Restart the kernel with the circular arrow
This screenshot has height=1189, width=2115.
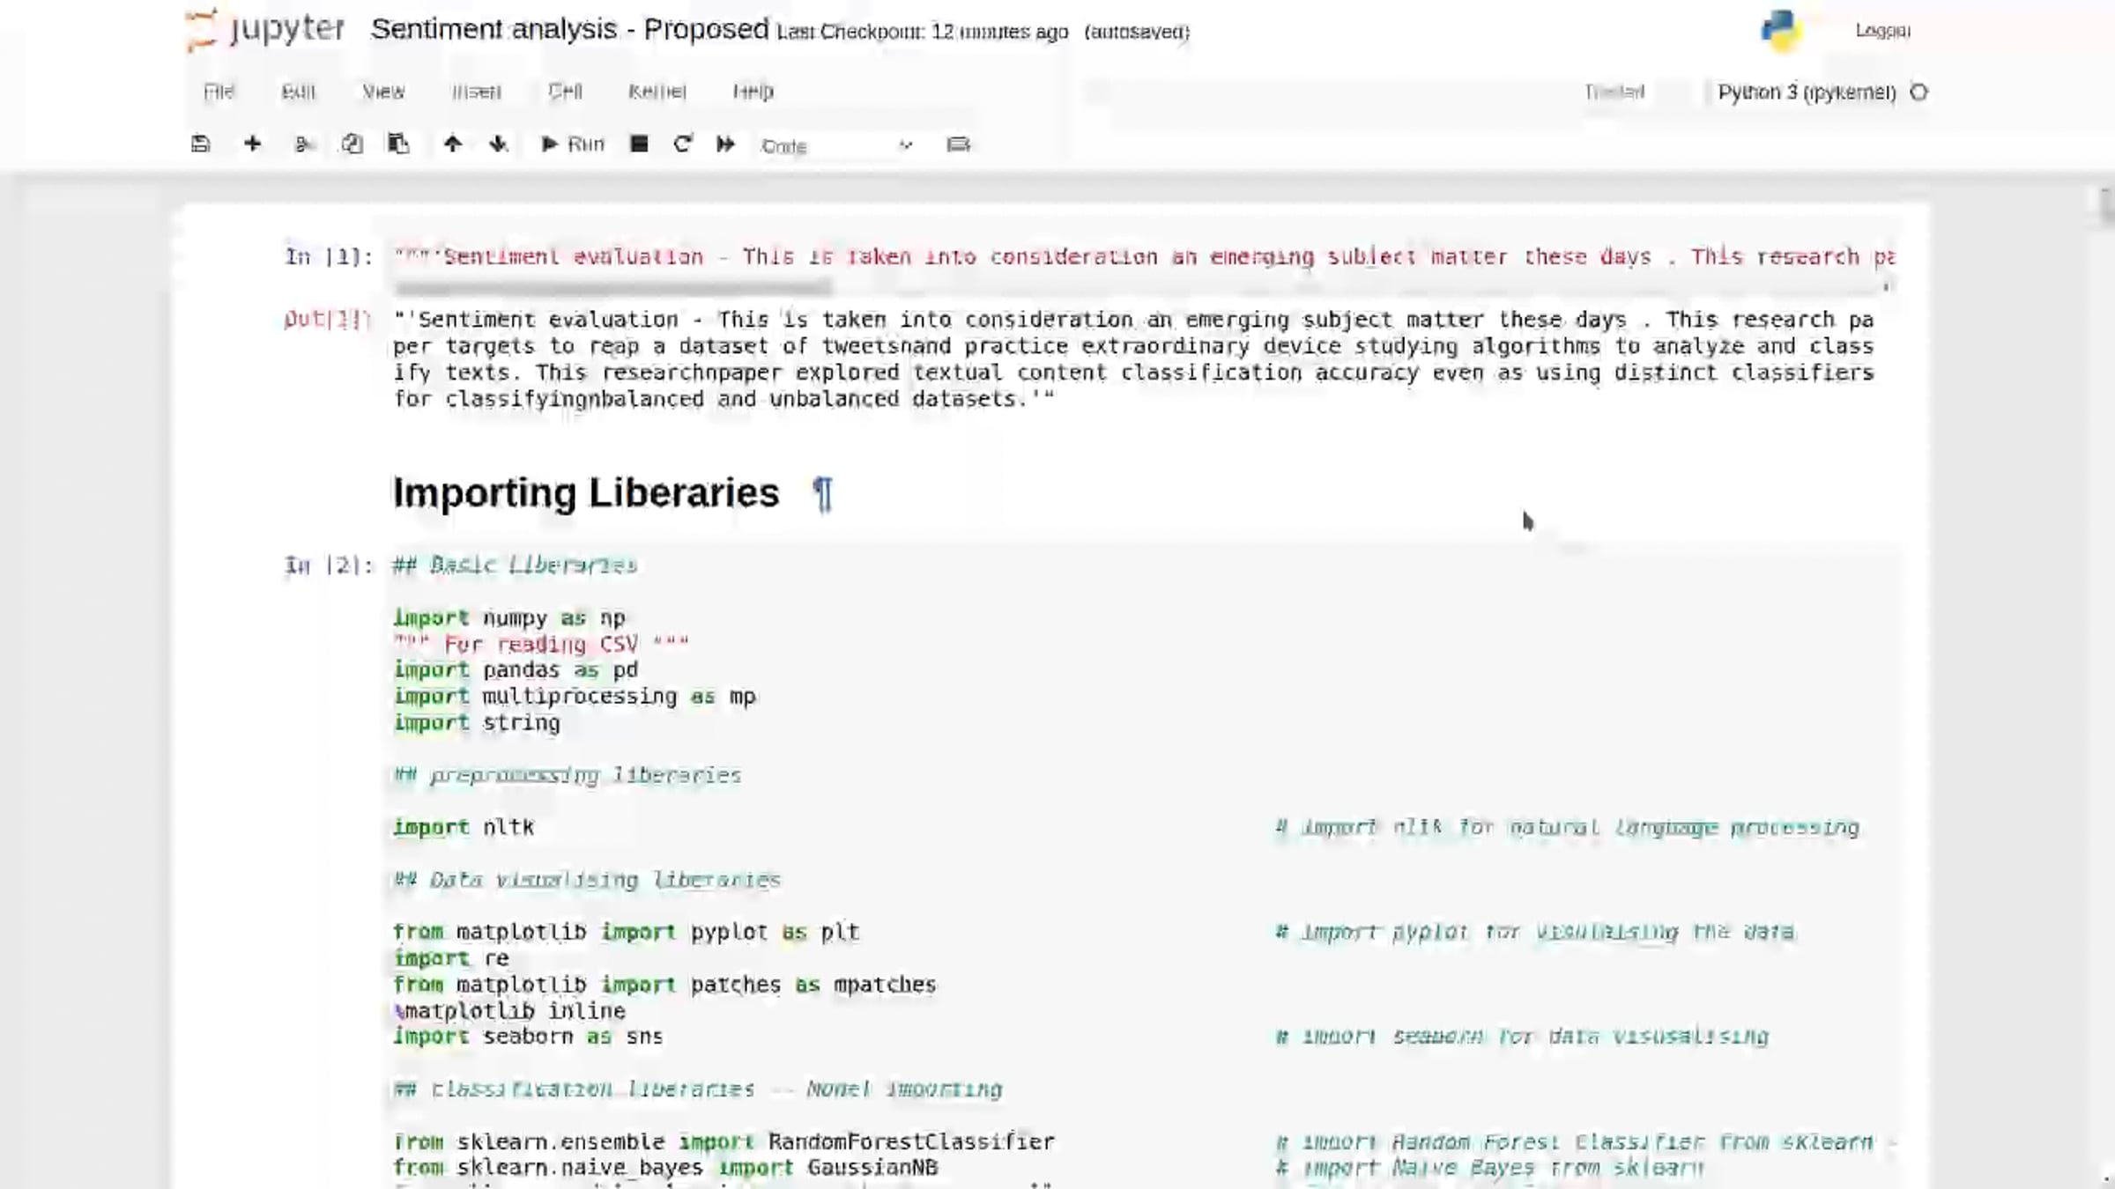[682, 144]
